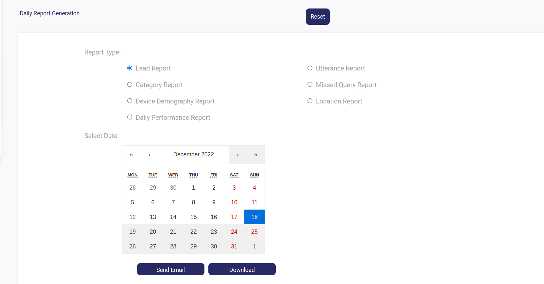The width and height of the screenshot is (544, 284).
Task: Pick Wednesday December 14 date
Action: [x=173, y=217]
